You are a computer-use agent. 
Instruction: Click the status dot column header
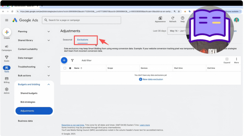(x=70, y=68)
